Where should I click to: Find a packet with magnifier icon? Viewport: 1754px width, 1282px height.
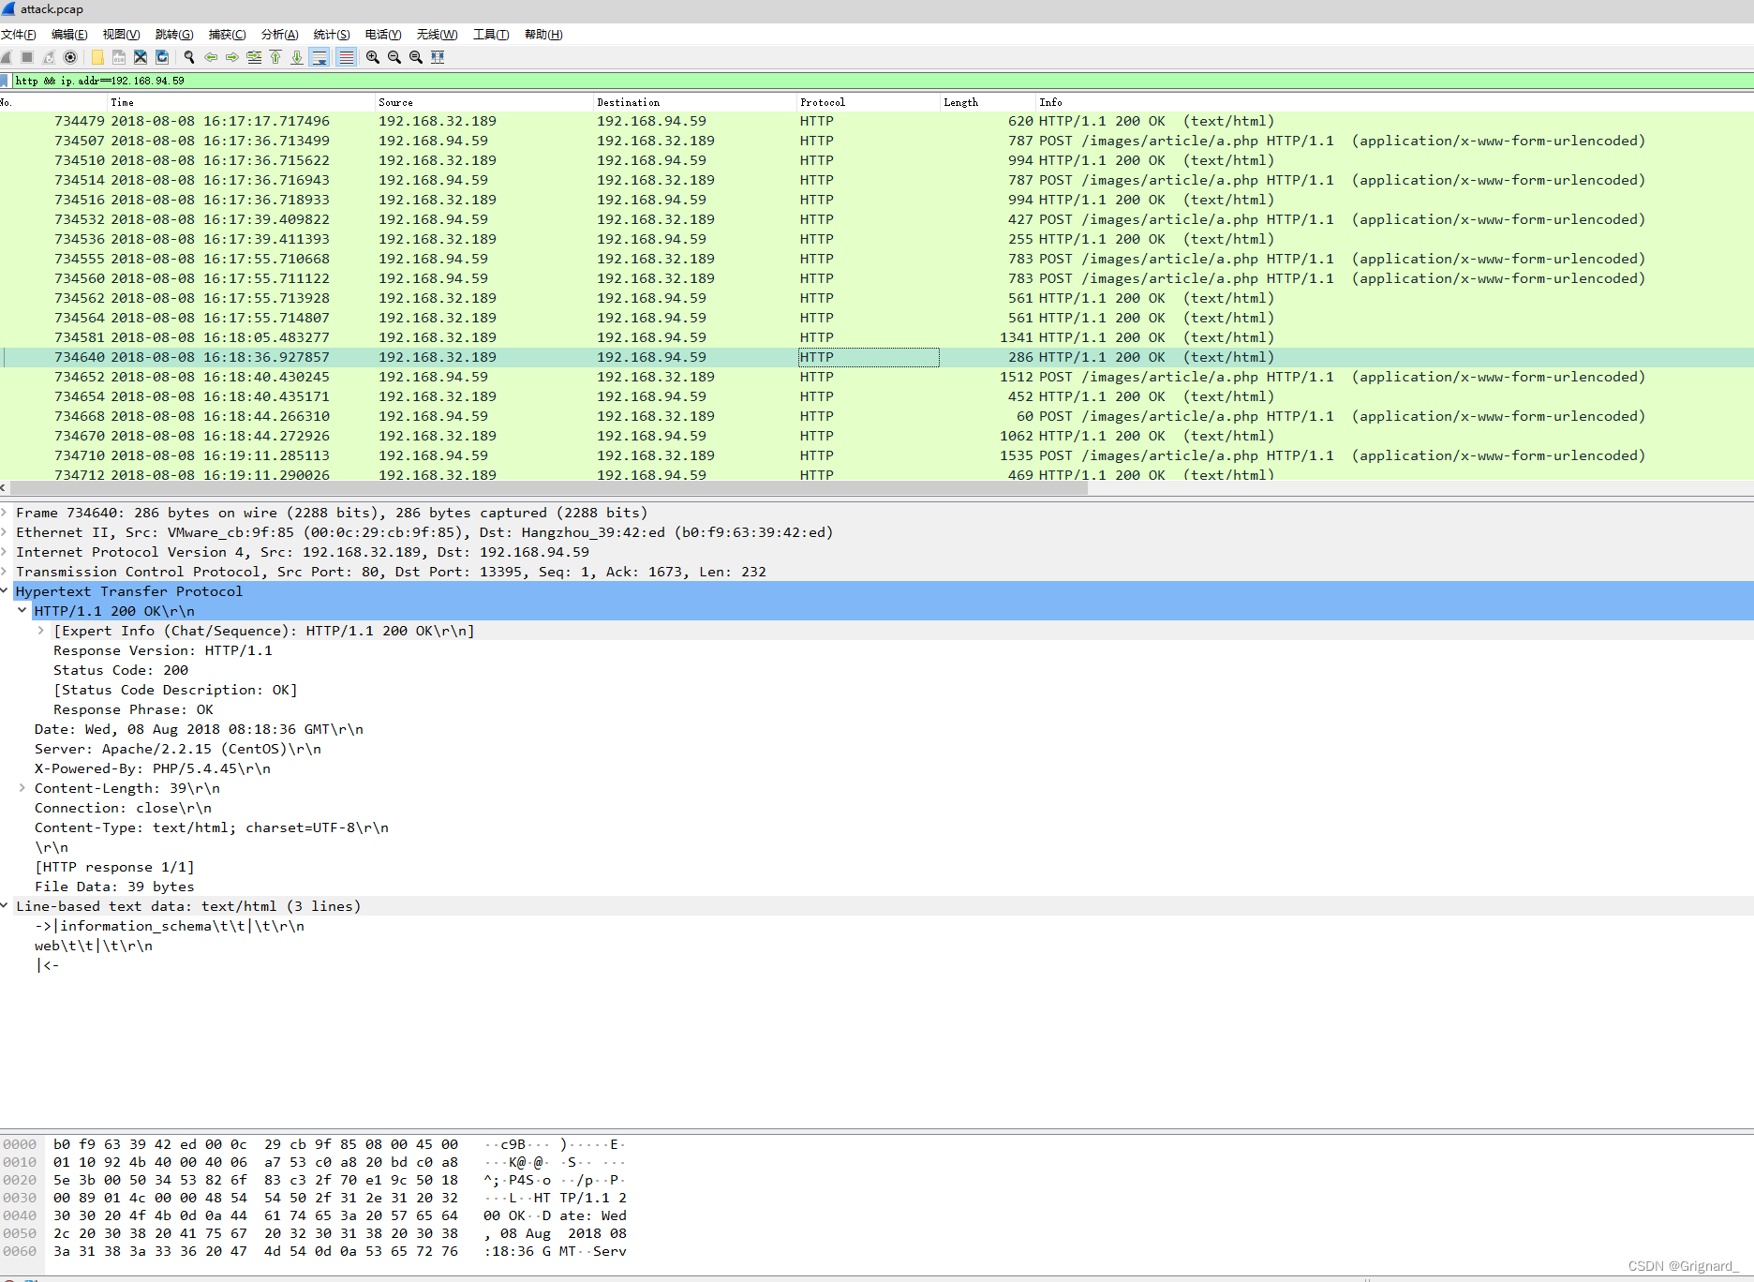189,57
